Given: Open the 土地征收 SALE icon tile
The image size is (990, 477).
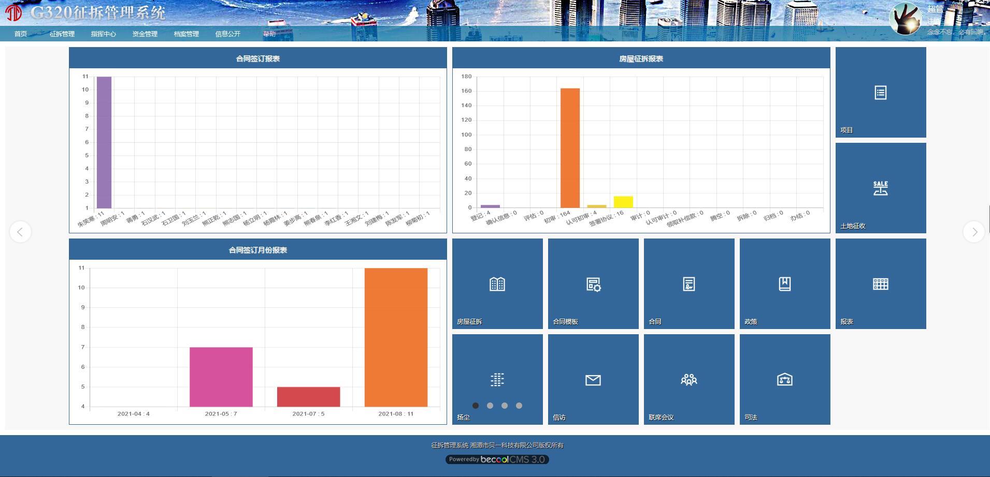Looking at the screenshot, I should pos(880,188).
